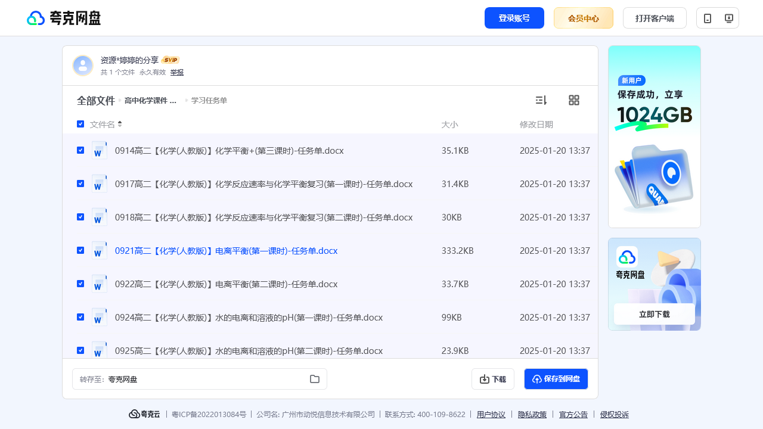Open 官方公告 link
Image resolution: width=763 pixels, height=429 pixels.
(x=573, y=415)
